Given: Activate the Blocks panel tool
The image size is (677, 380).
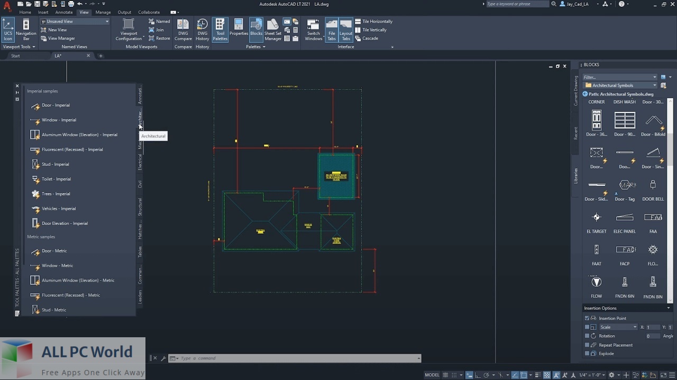Looking at the screenshot, I should [256, 29].
